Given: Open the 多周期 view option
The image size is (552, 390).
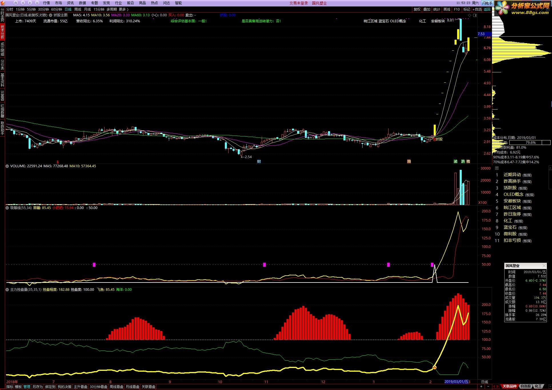Looking at the screenshot, I should (112, 9).
